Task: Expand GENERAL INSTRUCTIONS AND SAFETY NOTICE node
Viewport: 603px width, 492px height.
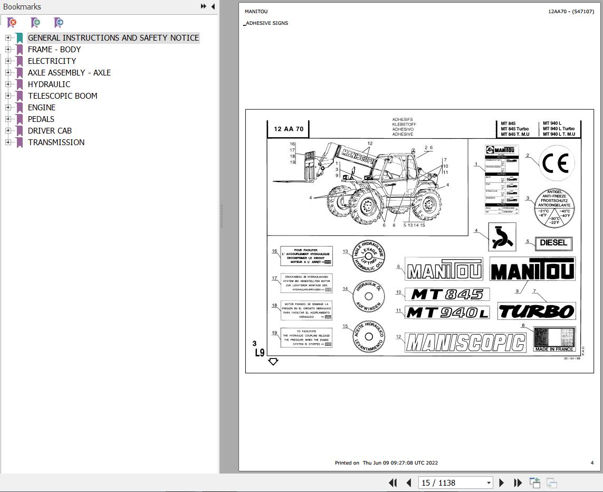Action: coord(8,37)
